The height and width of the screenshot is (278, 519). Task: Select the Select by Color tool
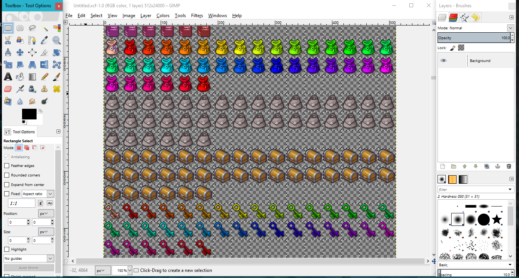pyautogui.click(x=57, y=28)
